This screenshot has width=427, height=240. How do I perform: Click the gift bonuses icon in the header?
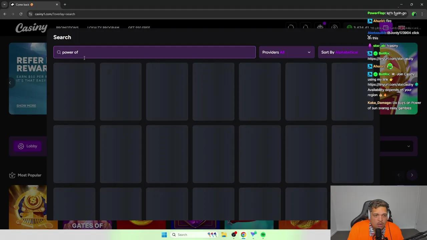pyautogui.click(x=320, y=27)
